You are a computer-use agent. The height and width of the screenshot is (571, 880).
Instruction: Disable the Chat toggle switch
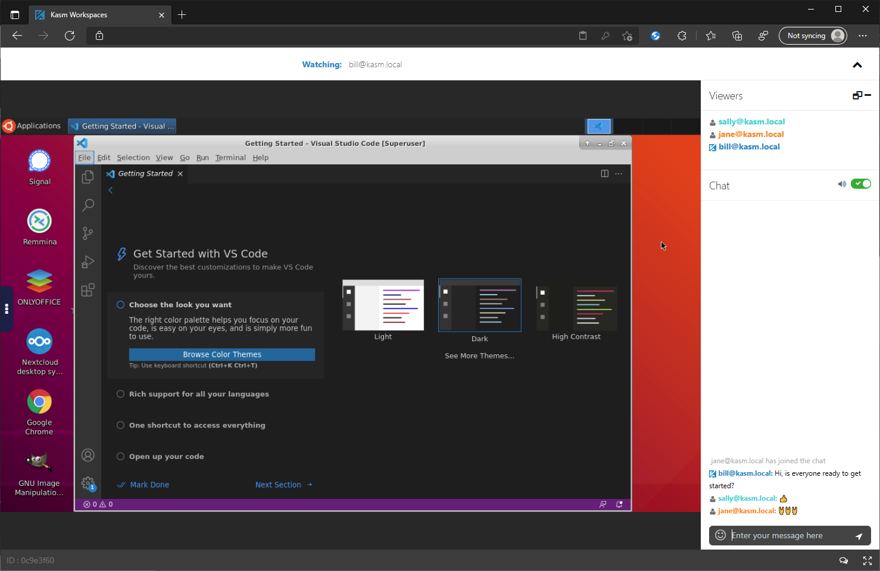pyautogui.click(x=861, y=183)
